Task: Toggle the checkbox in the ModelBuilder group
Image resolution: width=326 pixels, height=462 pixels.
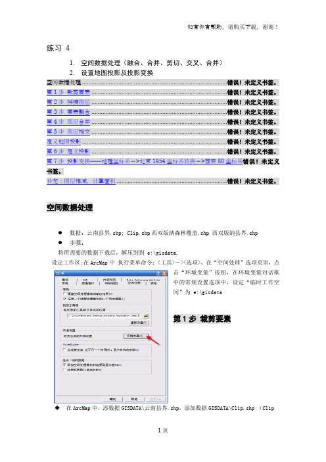Action: (64, 349)
